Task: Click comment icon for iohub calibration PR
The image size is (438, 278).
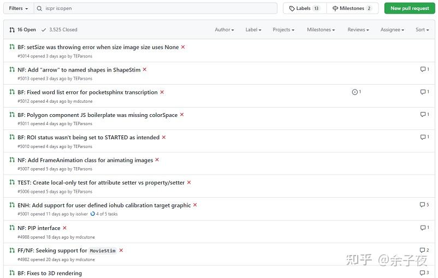Action: (422, 205)
